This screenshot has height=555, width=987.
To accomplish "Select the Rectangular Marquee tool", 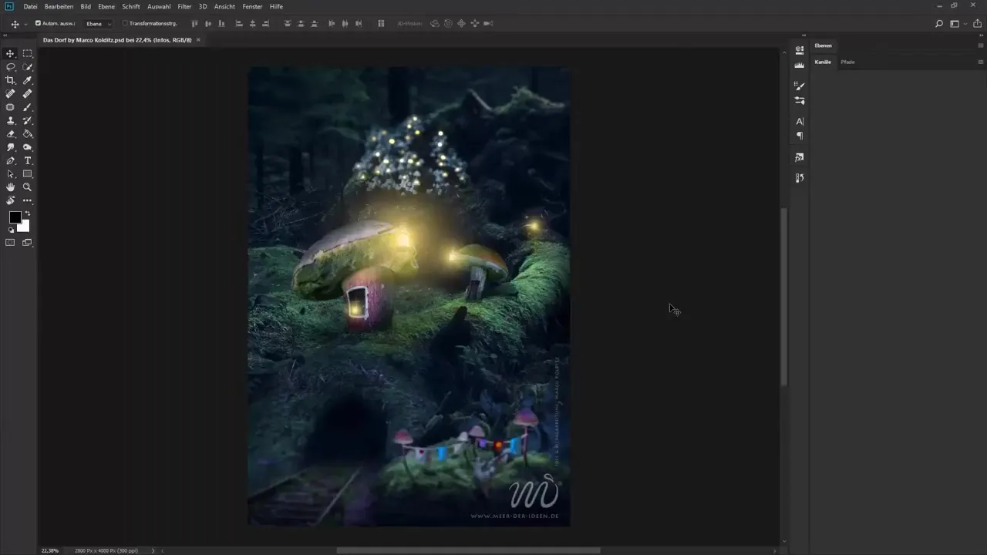I will pos(28,53).
